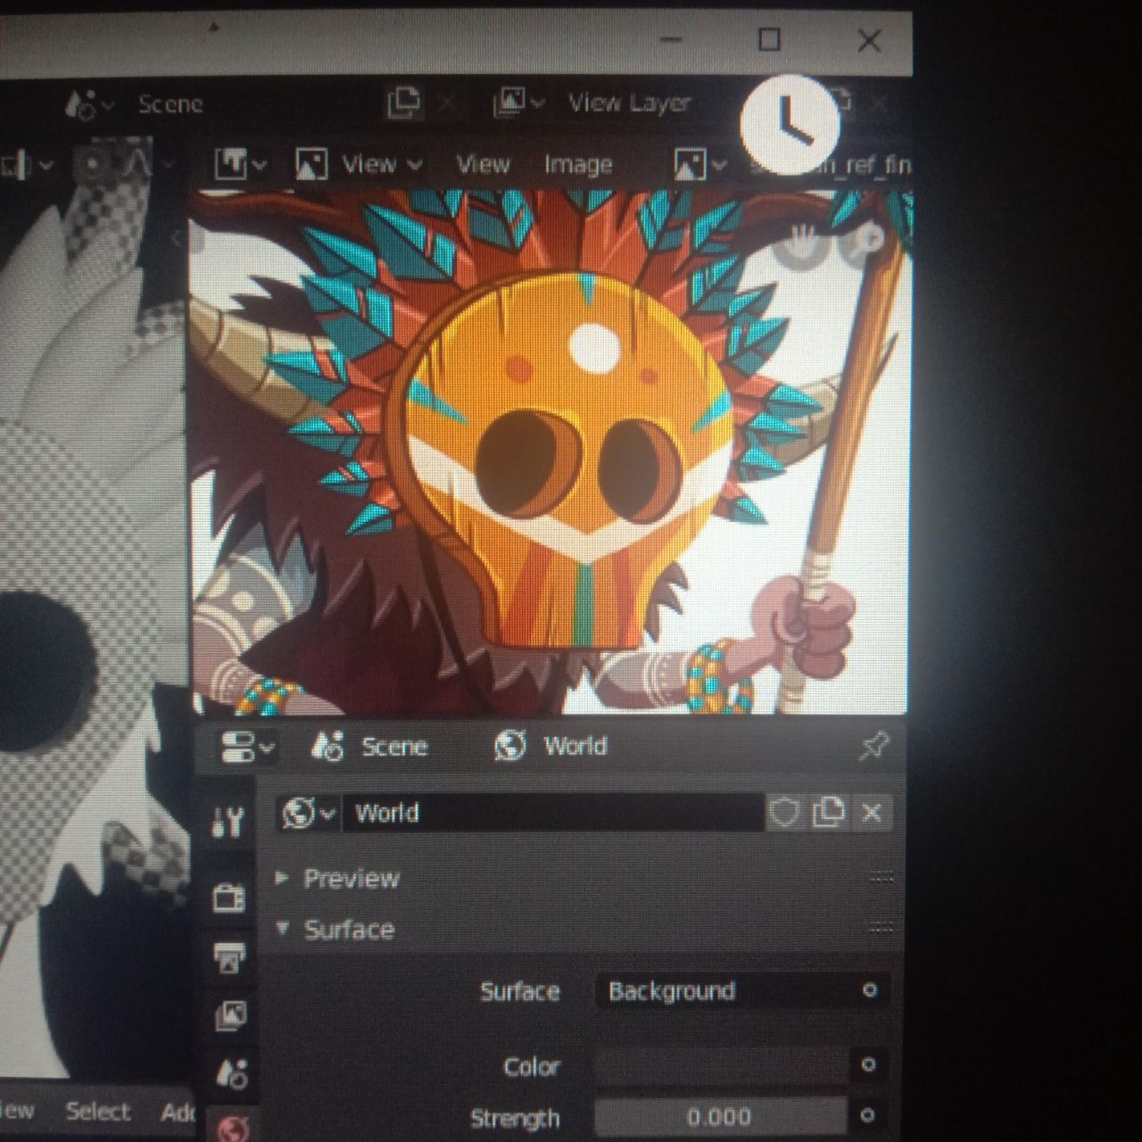Open the World datablock browse dropdown

pyautogui.click(x=307, y=813)
